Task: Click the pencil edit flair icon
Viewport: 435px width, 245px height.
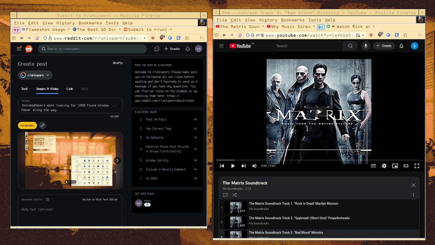Action: pyautogui.click(x=42, y=126)
